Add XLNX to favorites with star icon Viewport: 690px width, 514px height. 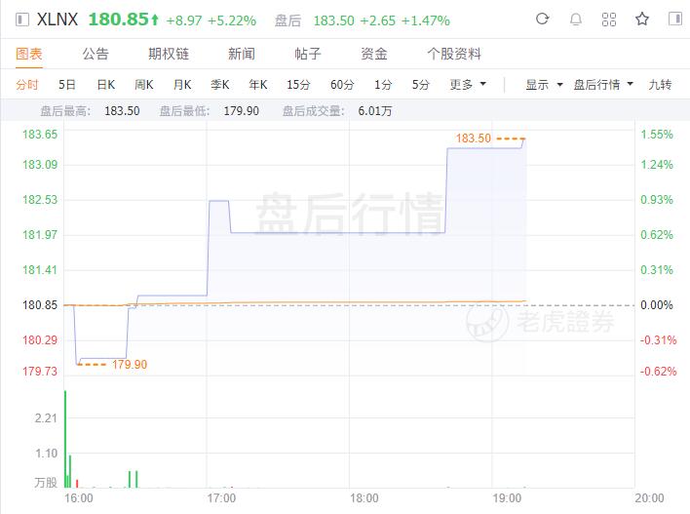[642, 19]
